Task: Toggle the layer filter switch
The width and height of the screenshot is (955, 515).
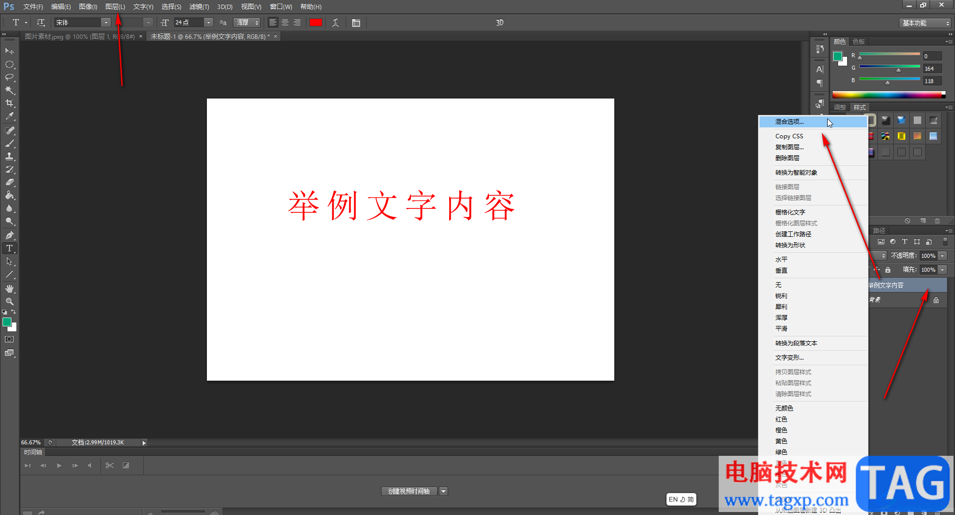Action: pos(946,242)
